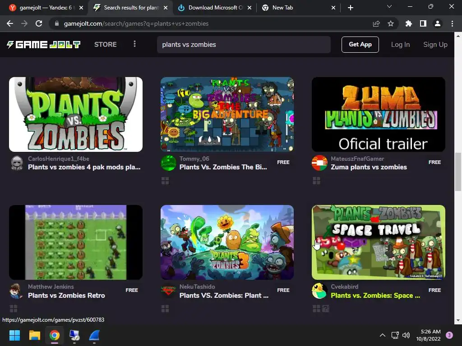Bookmark this page with the star icon
Viewport: 462px width, 346px height.
[391, 23]
